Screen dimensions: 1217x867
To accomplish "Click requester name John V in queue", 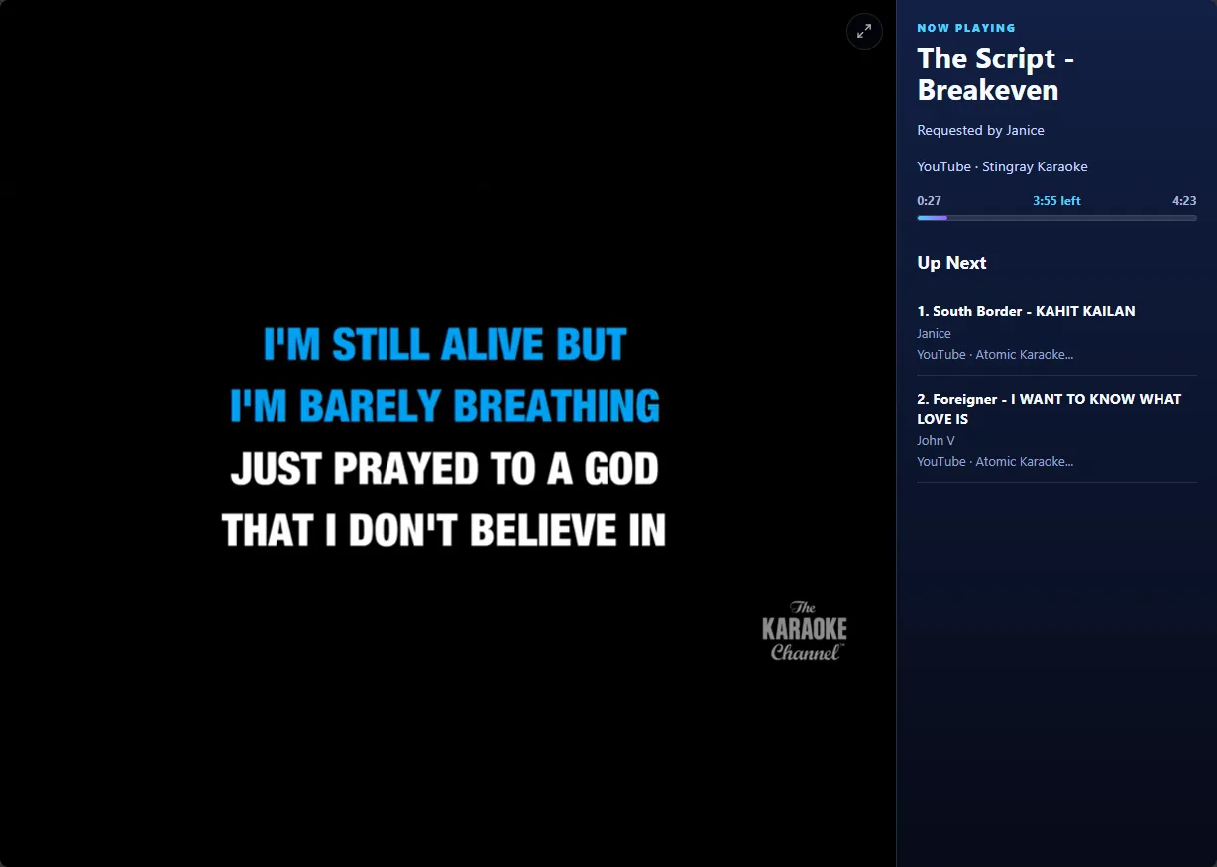I will [936, 441].
